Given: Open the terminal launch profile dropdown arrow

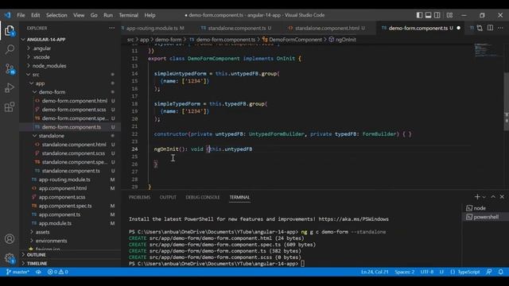Looking at the screenshot, I should tap(484, 197).
